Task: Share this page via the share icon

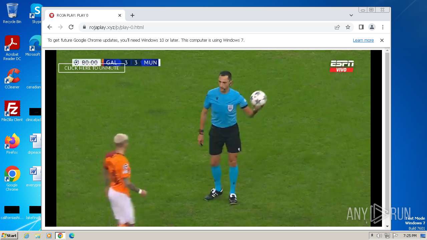Action: 337,27
